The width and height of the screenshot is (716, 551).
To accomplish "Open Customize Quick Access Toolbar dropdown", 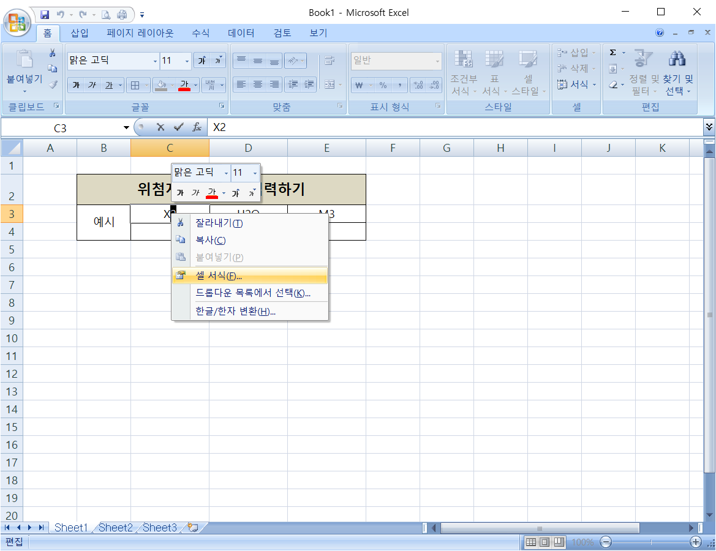I will (142, 15).
